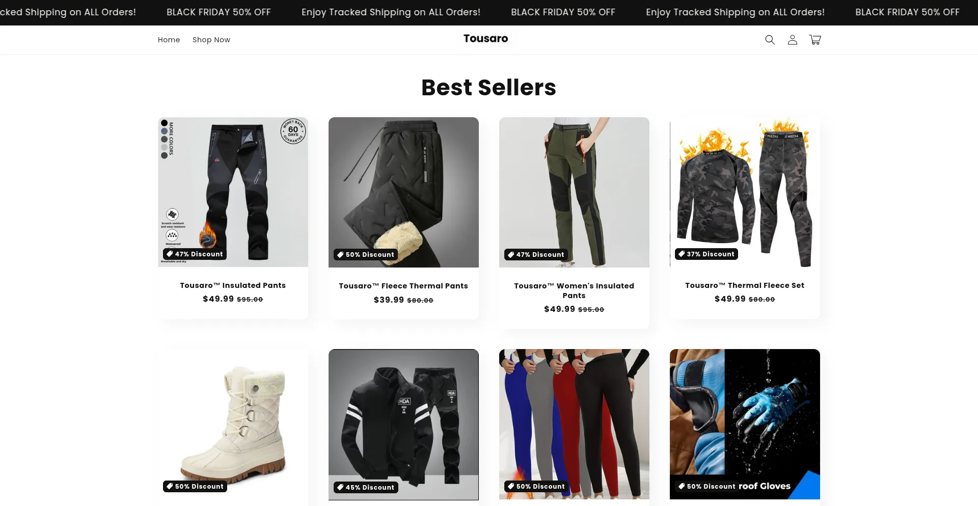This screenshot has width=978, height=506.
Task: Click the More Colors swatch dots on Insulated Pants
Action: [165, 139]
